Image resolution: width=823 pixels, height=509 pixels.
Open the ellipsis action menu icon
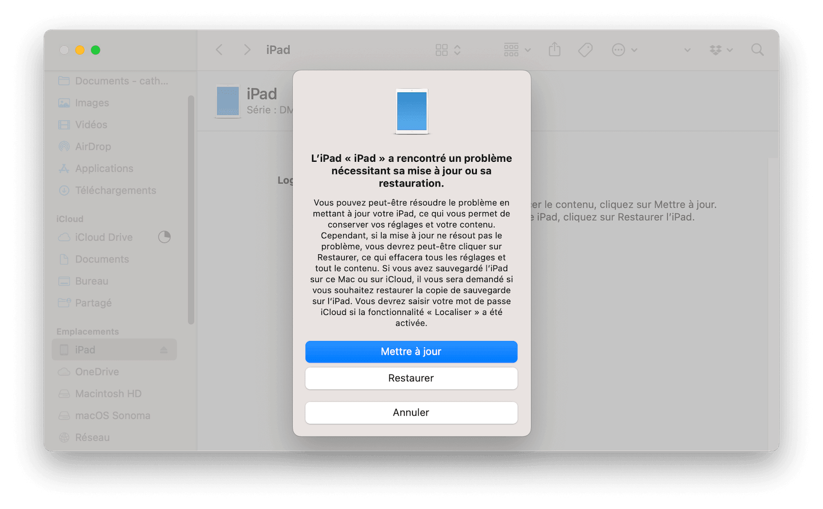point(618,50)
